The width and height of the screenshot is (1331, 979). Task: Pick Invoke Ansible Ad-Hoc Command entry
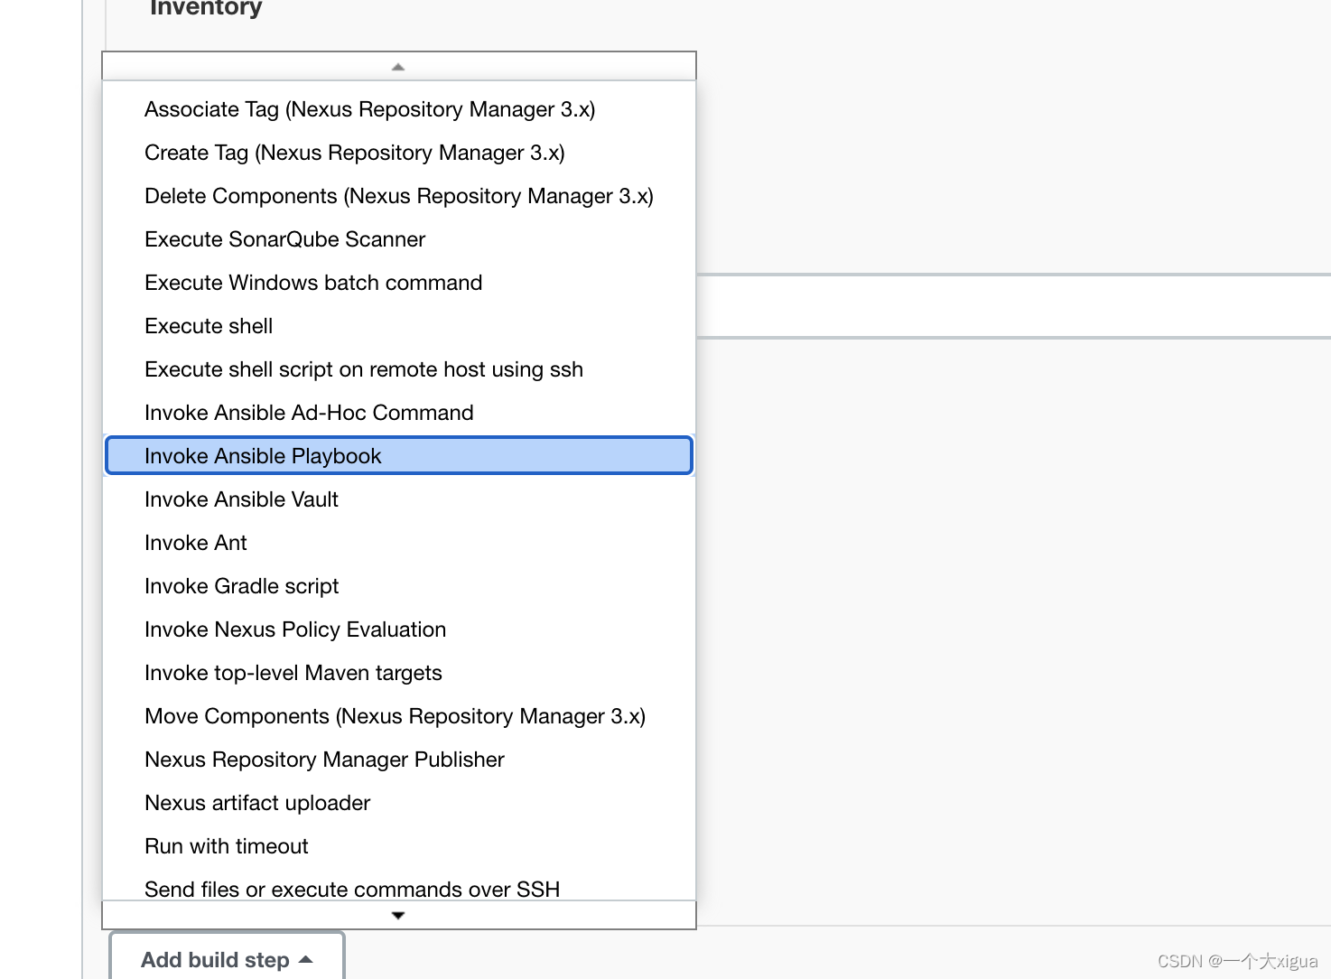(x=309, y=412)
